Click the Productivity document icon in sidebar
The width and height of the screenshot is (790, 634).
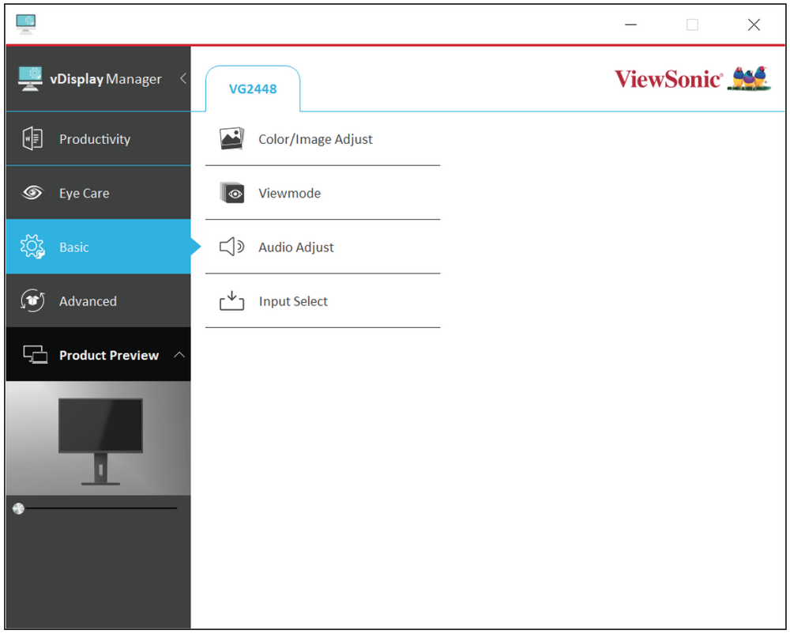tap(32, 138)
